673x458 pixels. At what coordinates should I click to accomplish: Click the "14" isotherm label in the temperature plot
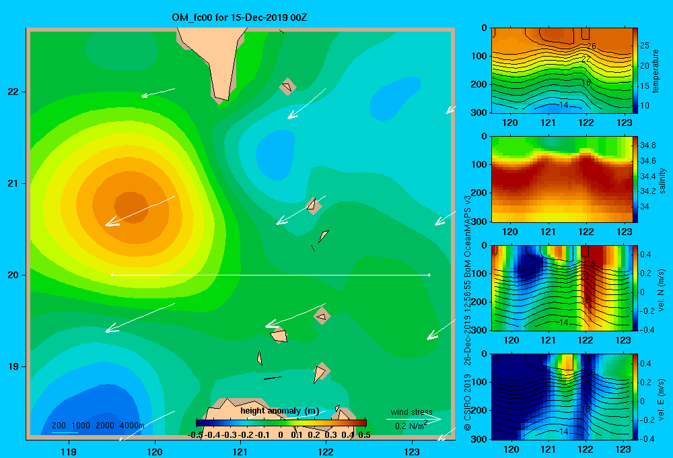(563, 104)
